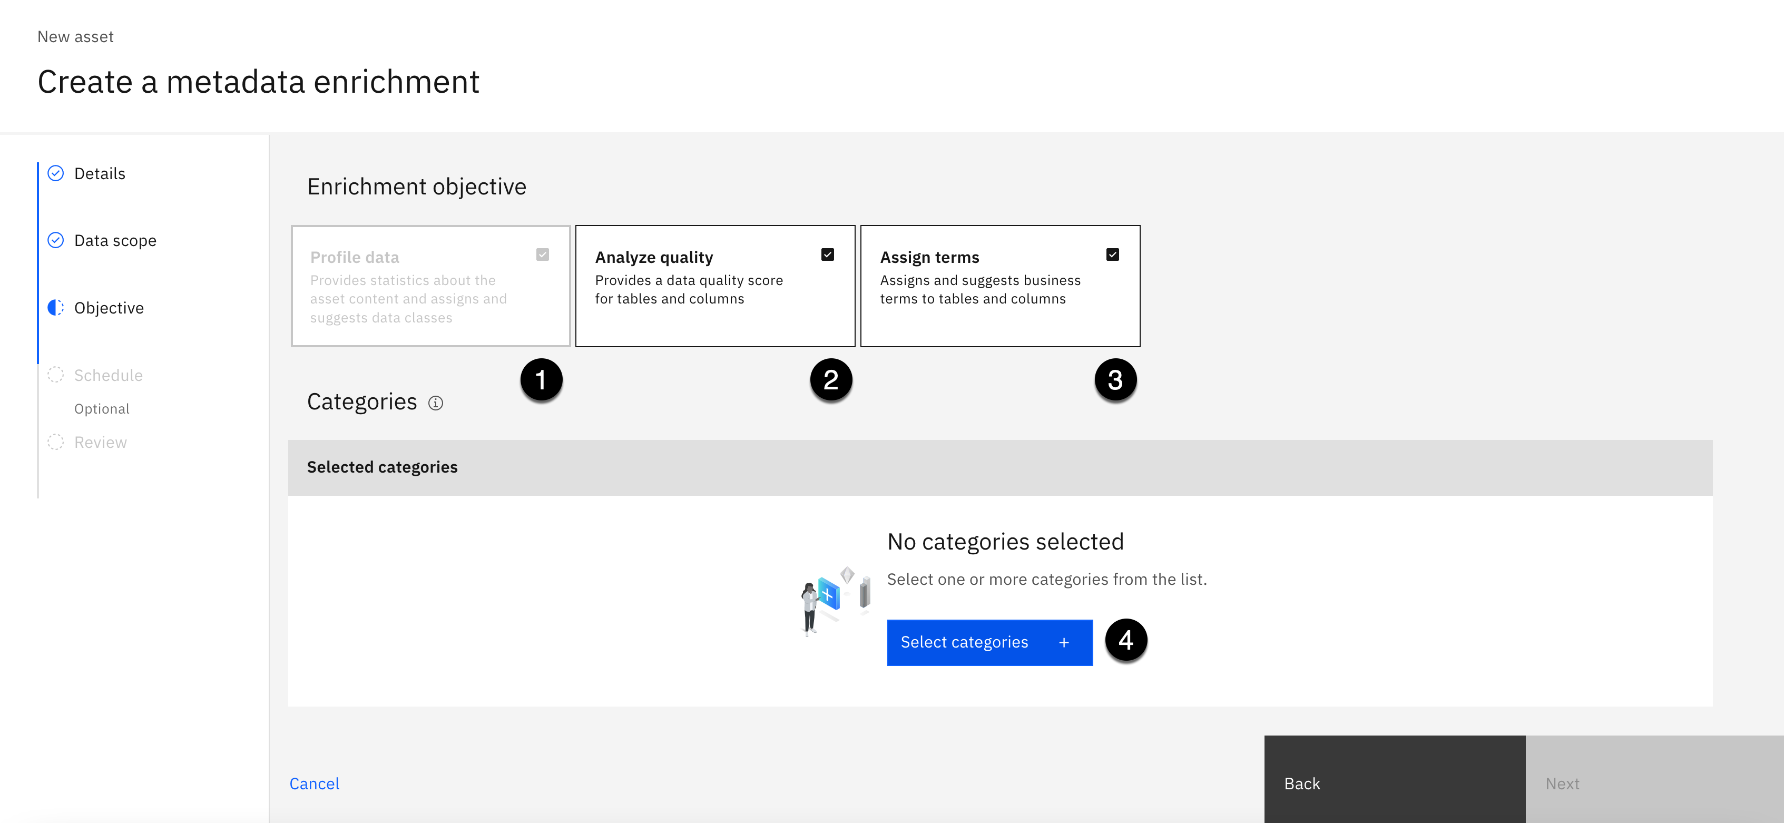Go to the Data scope step
The width and height of the screenshot is (1784, 823).
click(x=115, y=241)
